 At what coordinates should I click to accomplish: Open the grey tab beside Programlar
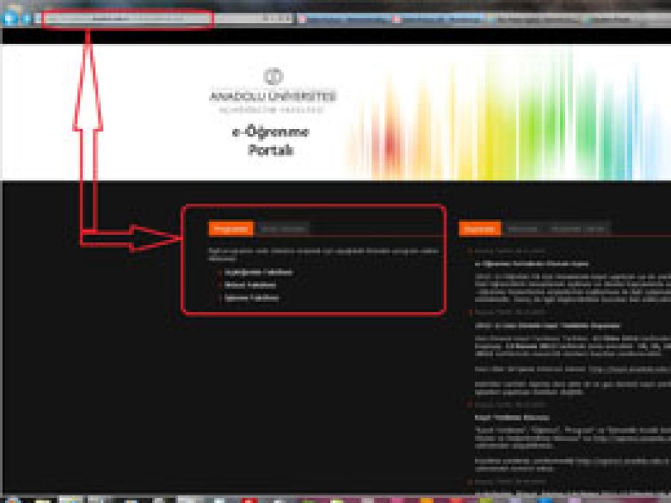[x=283, y=229]
